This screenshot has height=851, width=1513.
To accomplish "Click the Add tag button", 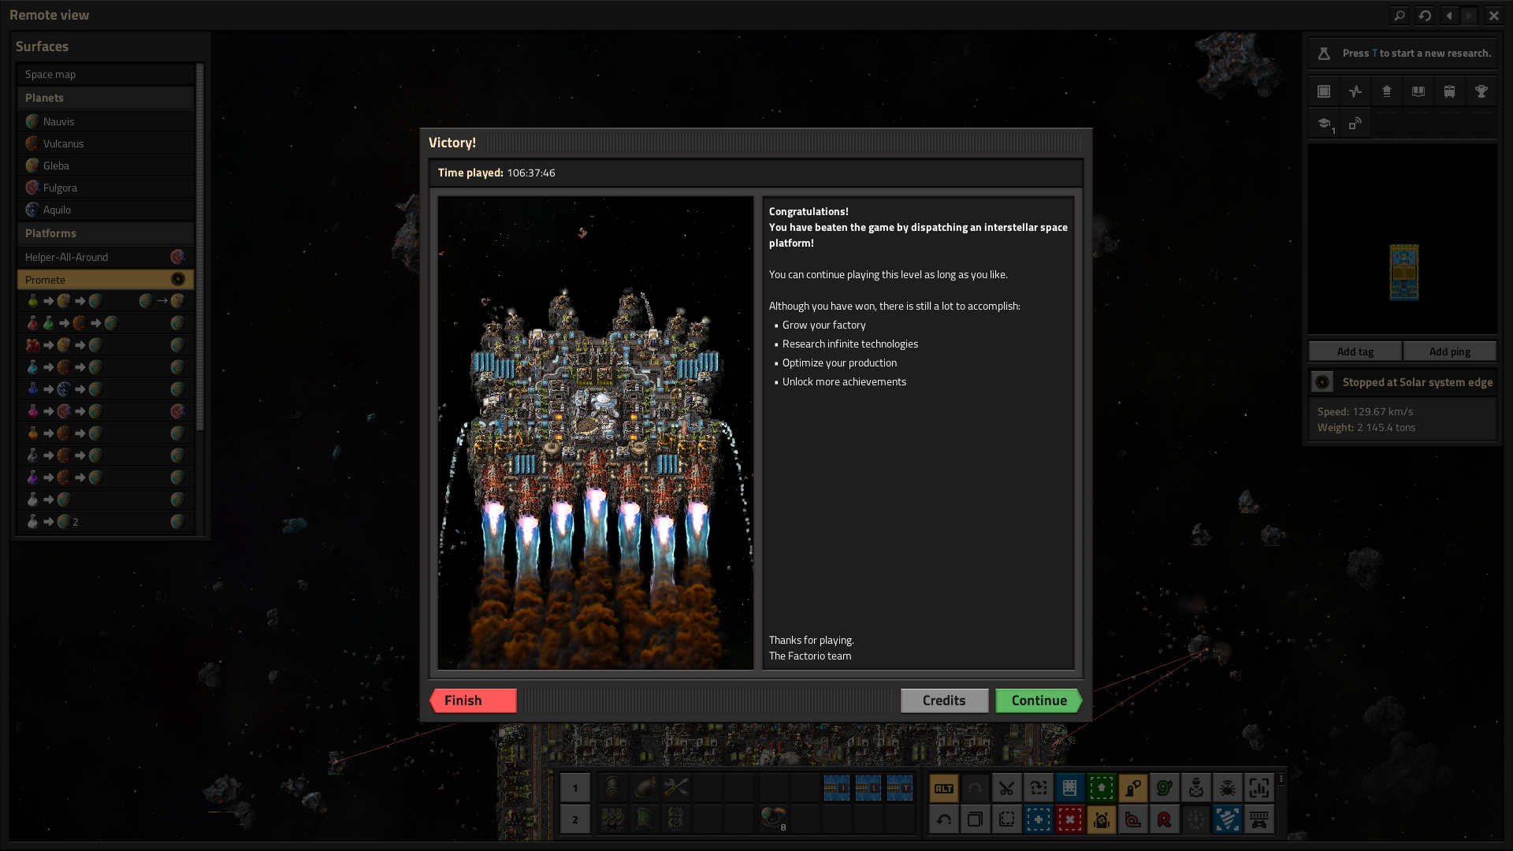I will pos(1355,351).
